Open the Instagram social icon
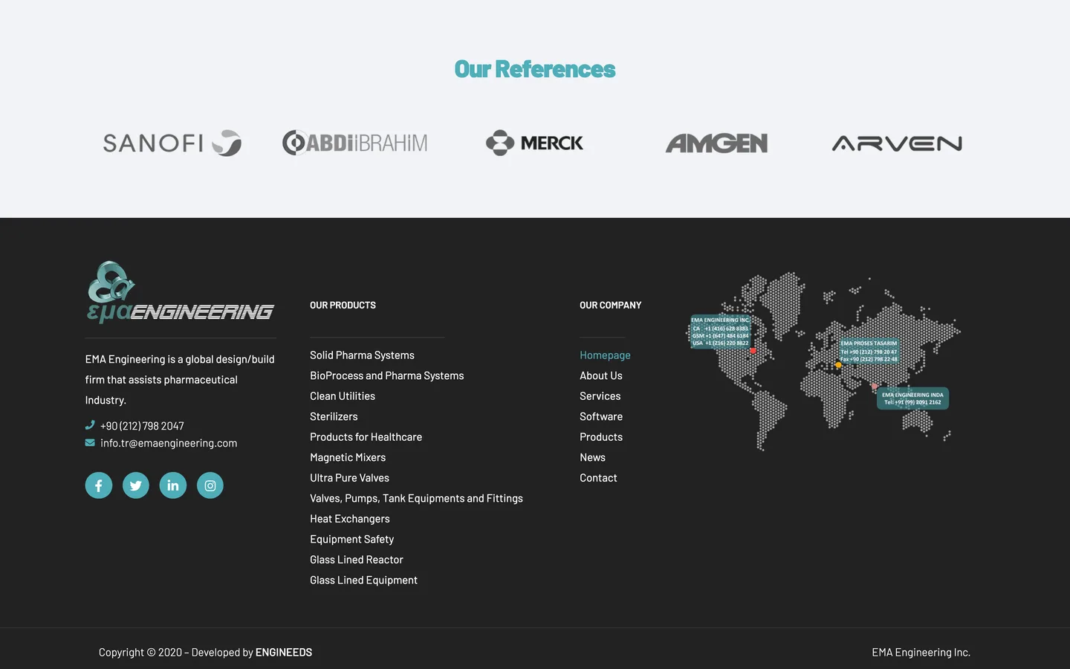Screen dimensions: 1070x669 [x=210, y=485]
